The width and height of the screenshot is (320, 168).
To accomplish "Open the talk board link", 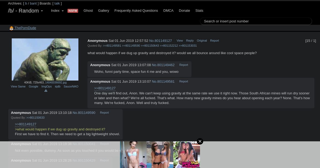I will click(57, 3).
